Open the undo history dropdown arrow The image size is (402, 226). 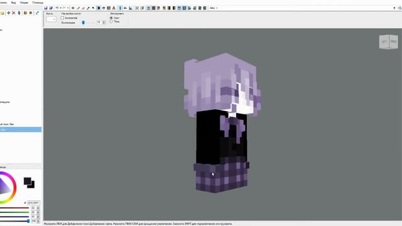(x=60, y=8)
